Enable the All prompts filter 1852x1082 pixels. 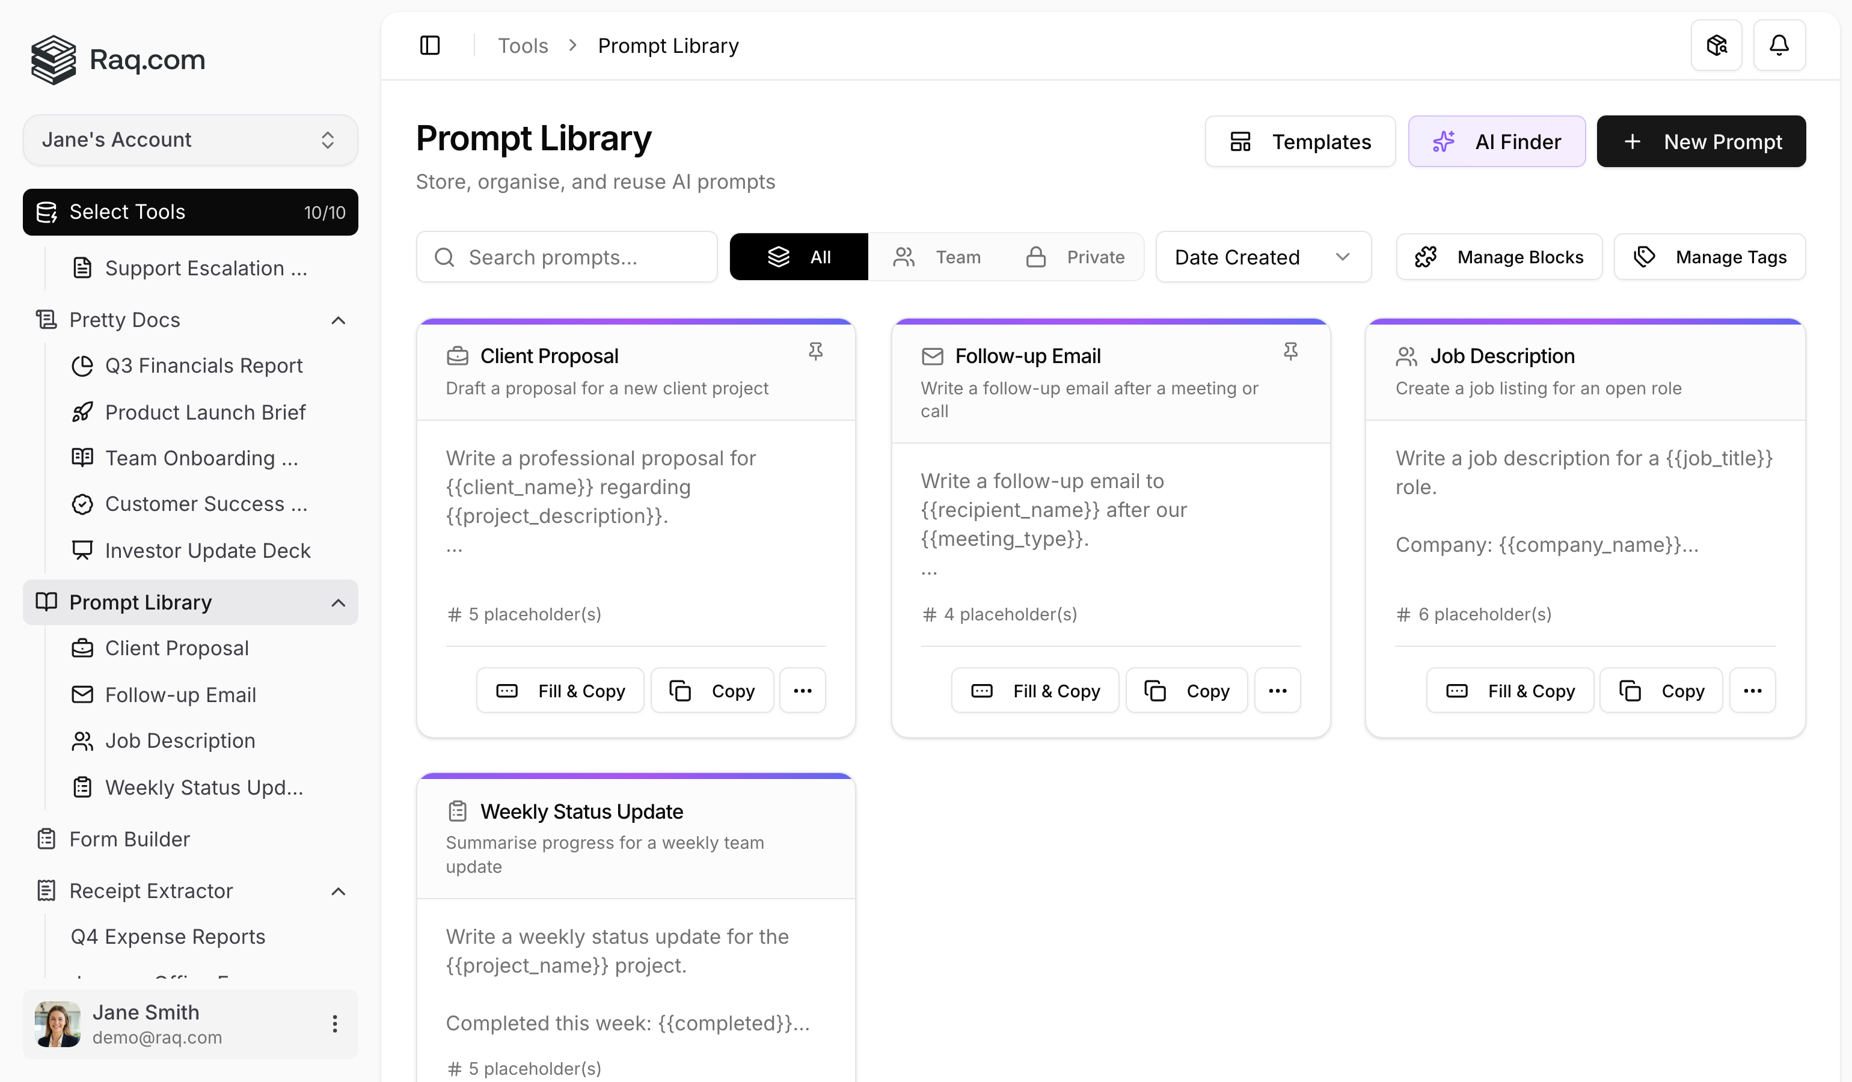click(799, 256)
